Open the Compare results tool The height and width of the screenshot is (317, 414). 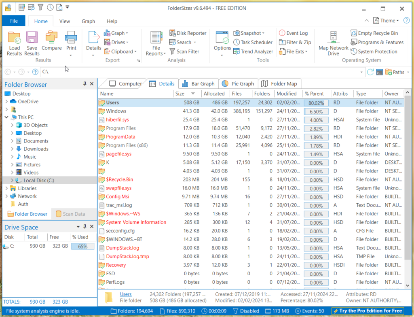tap(51, 40)
